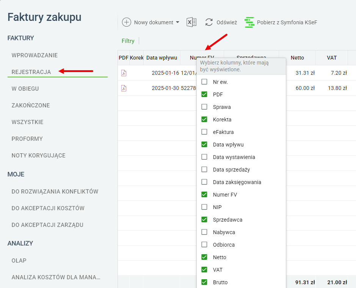
Task: Click the PDF column header
Action: (x=124, y=58)
